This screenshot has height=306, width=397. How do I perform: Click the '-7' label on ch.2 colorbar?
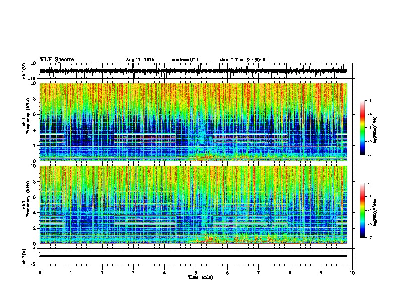click(x=369, y=237)
